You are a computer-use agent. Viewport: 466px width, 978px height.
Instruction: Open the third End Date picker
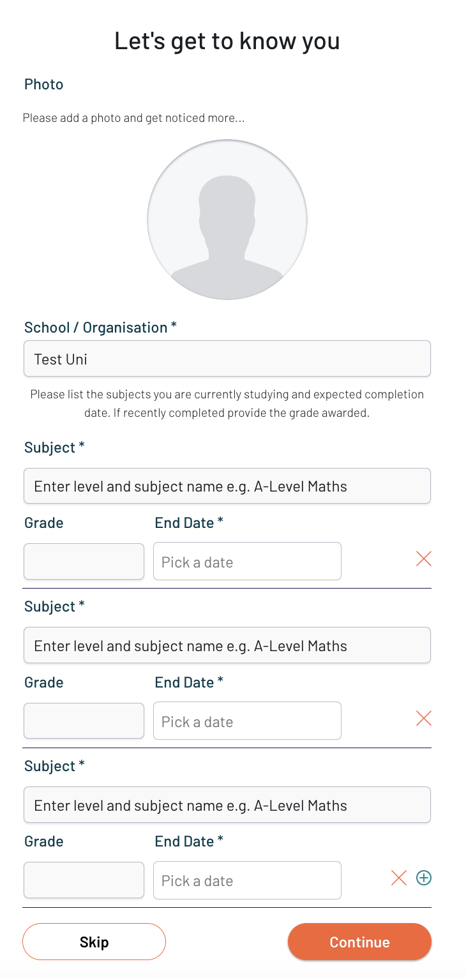coord(247,880)
